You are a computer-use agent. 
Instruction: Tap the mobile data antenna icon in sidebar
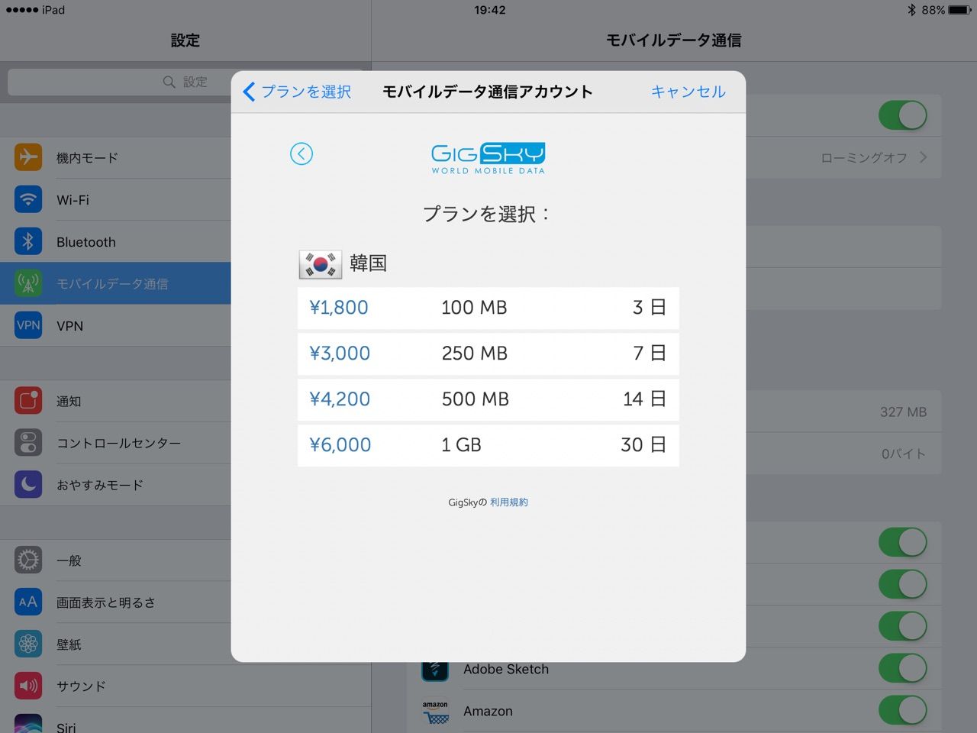point(28,283)
